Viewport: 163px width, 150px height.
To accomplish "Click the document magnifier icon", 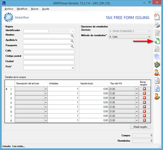I will tap(157, 81).
